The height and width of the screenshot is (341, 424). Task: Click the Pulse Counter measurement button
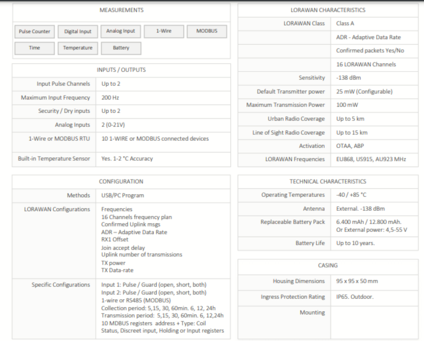tap(34, 31)
